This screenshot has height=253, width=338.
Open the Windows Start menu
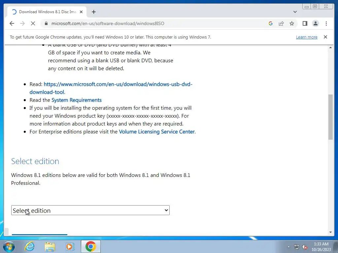click(9, 246)
